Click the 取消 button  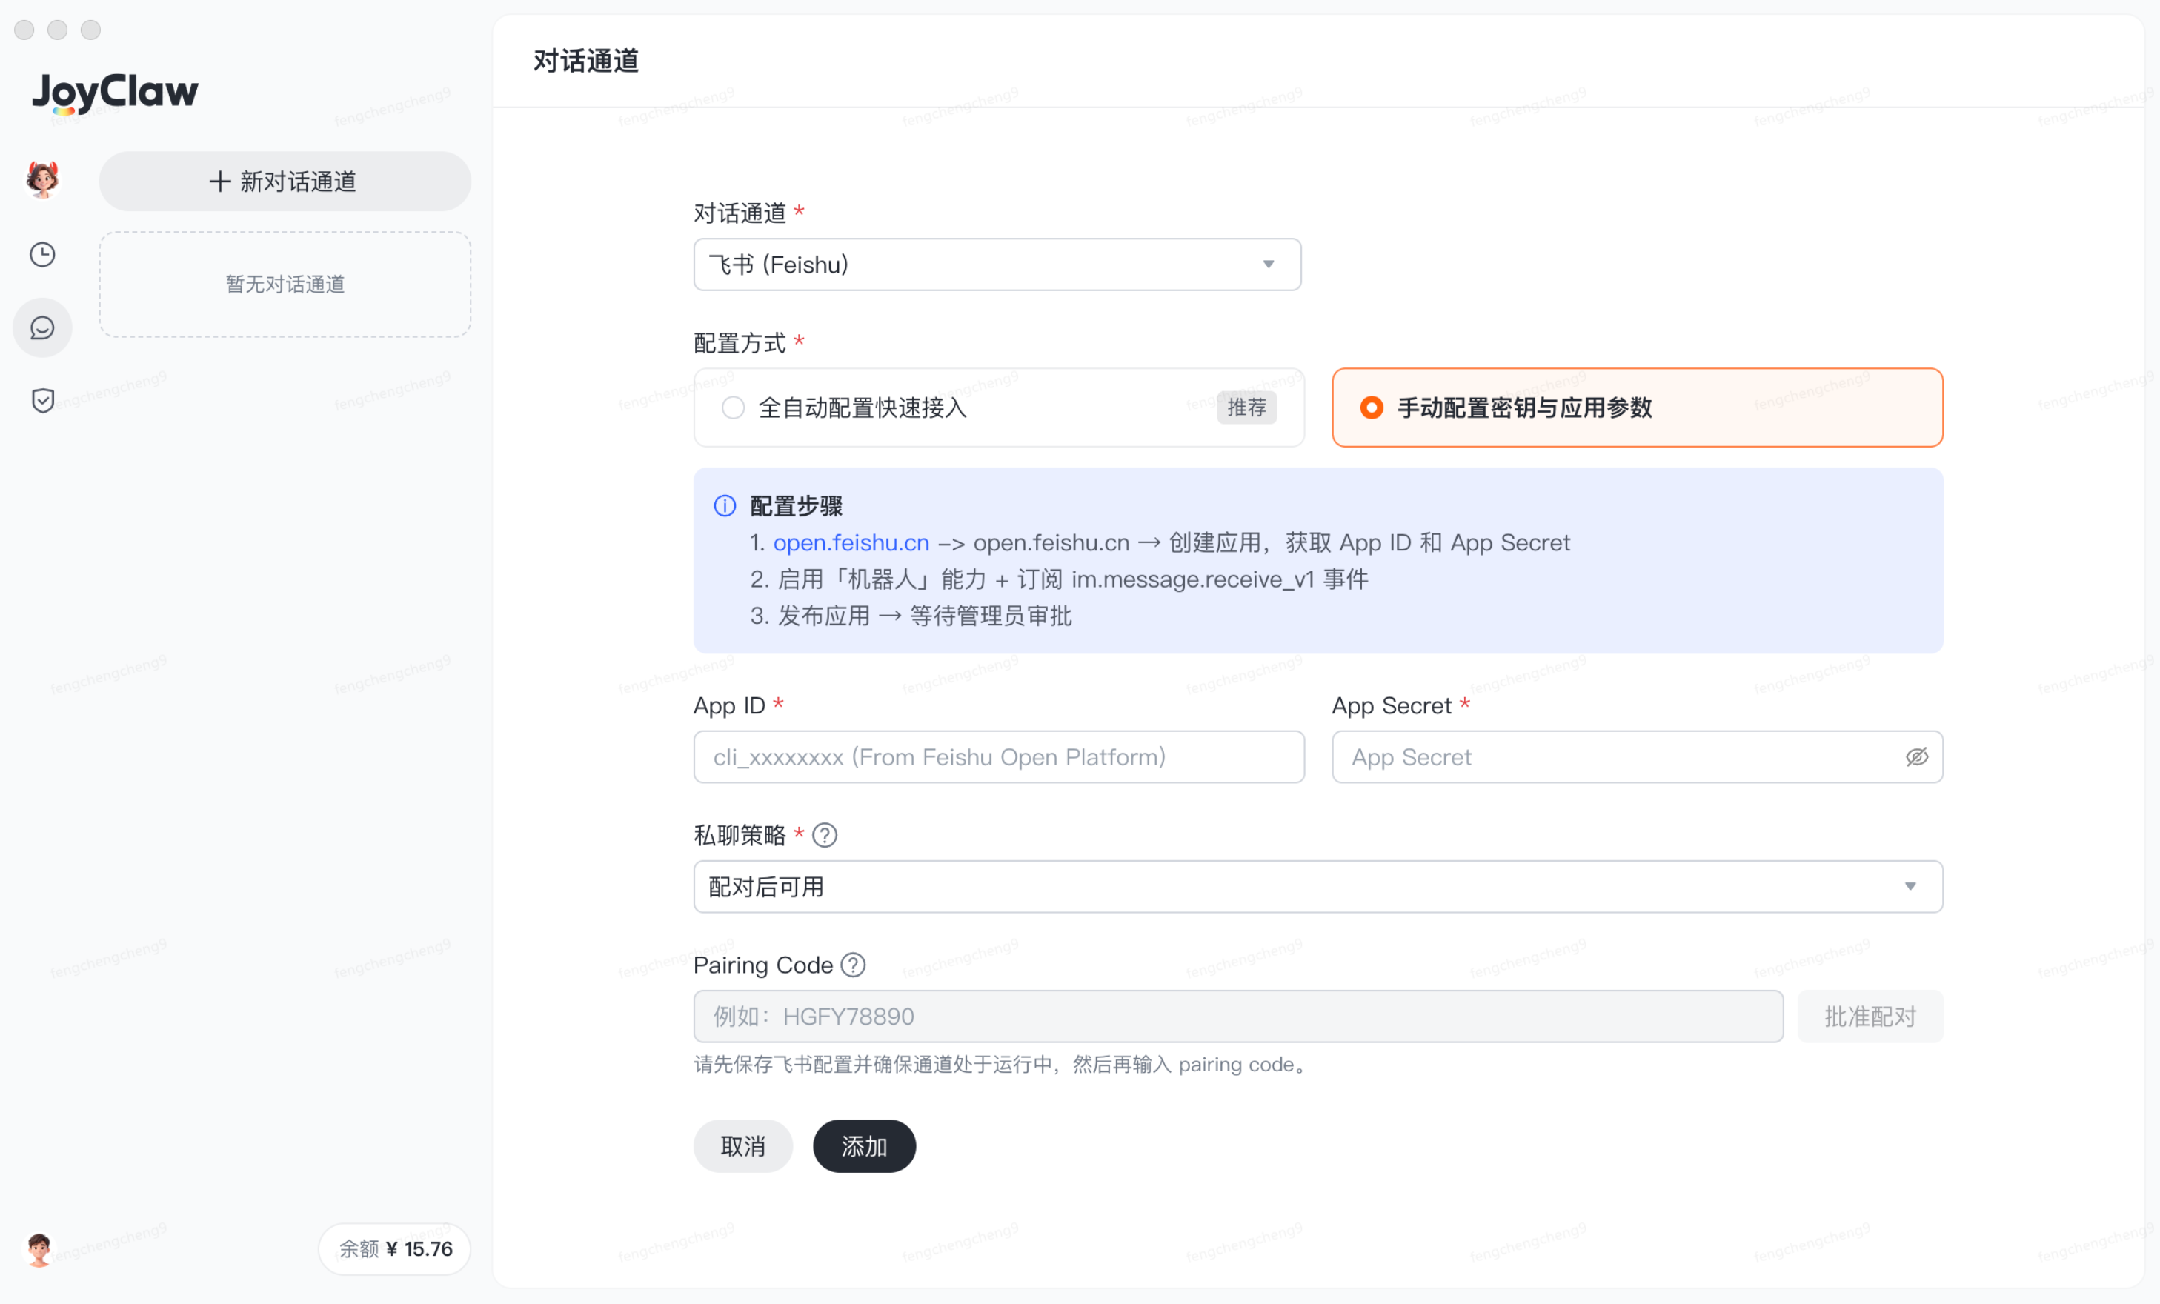[x=742, y=1146]
